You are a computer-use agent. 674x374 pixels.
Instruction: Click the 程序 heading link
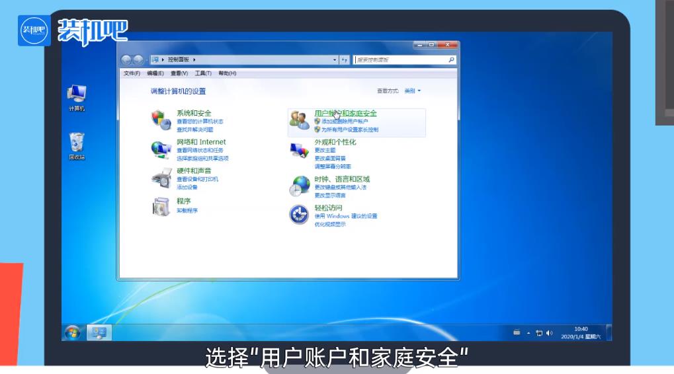tap(183, 201)
